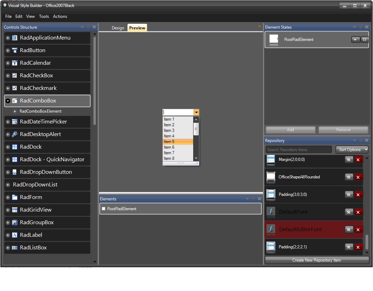The image size is (373, 291).
Task: Switch to the Design tab
Action: [118, 28]
